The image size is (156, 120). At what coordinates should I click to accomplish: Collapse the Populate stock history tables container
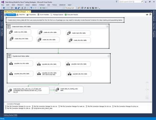[108, 56]
